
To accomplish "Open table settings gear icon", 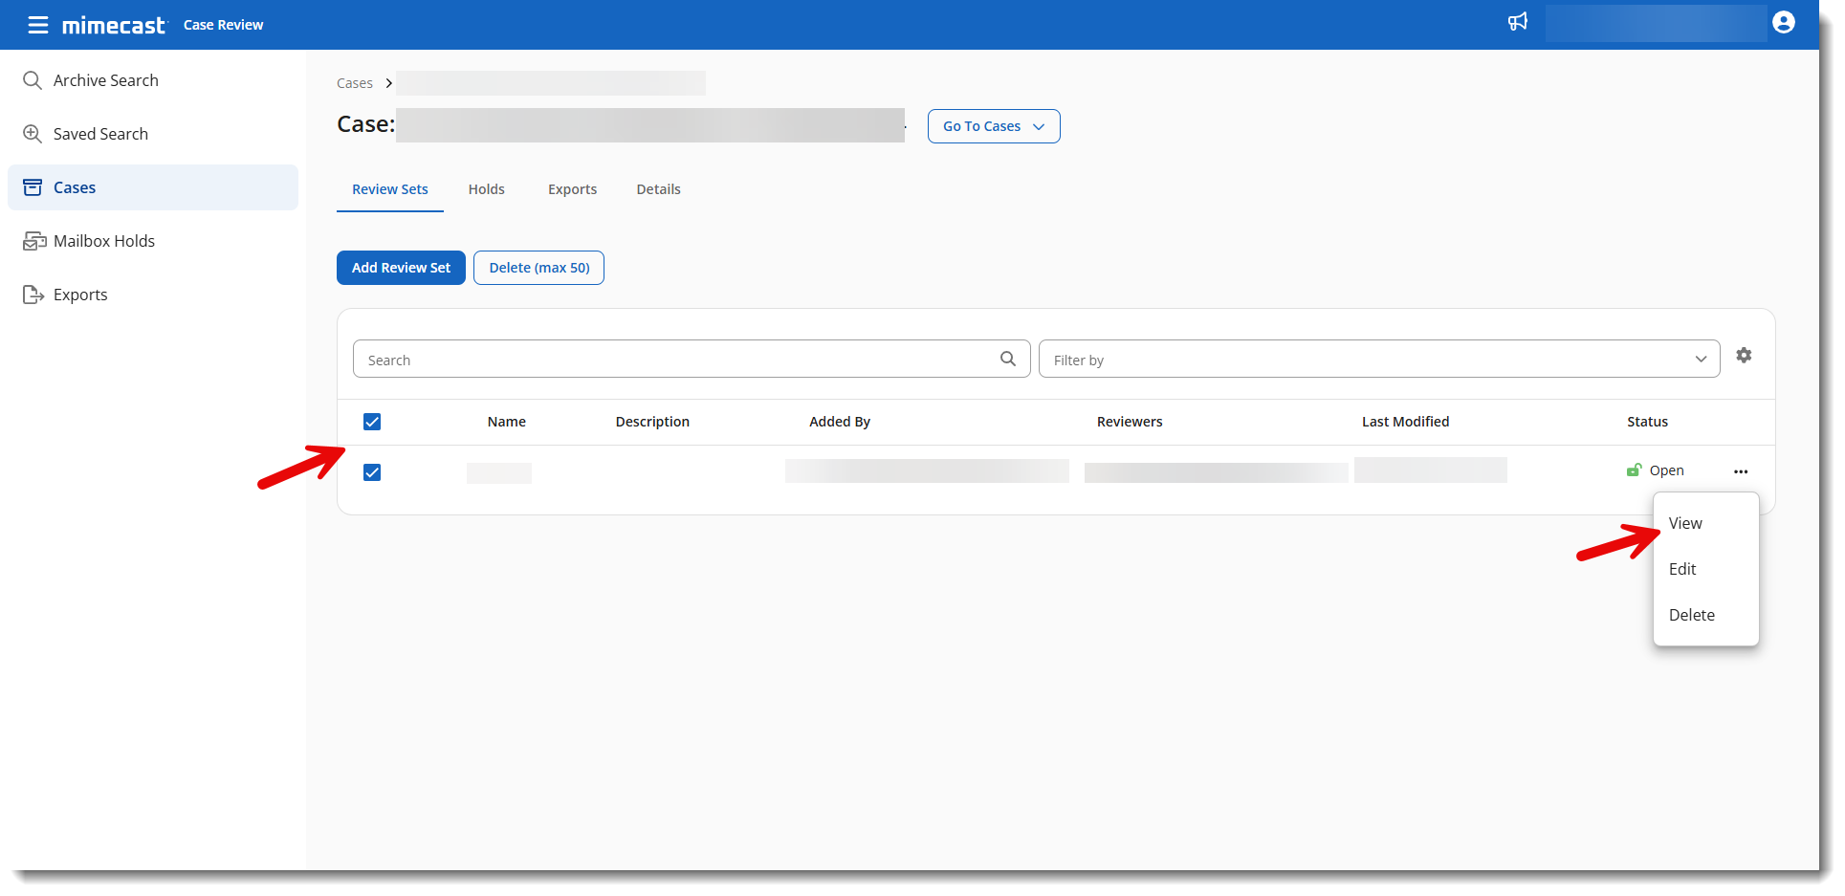I will [x=1744, y=356].
